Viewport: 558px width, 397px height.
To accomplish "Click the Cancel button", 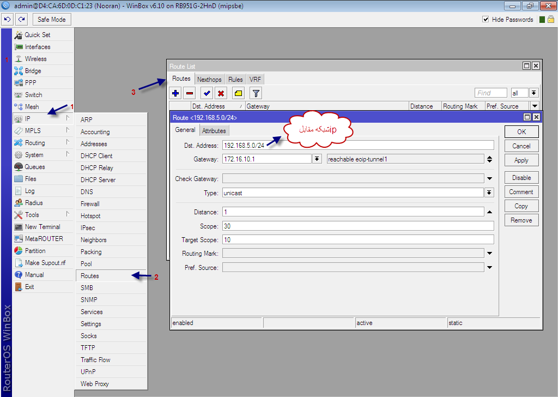I will (521, 146).
